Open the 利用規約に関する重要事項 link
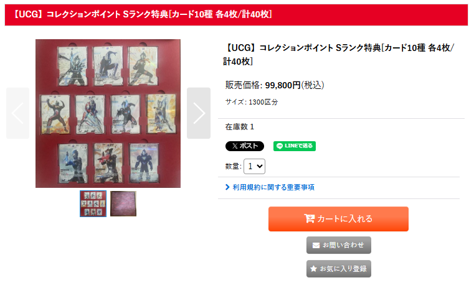 point(273,187)
